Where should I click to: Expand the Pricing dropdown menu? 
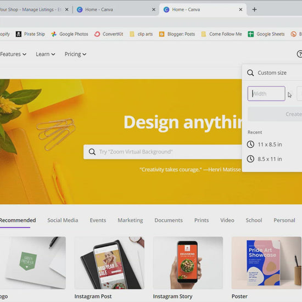75,54
